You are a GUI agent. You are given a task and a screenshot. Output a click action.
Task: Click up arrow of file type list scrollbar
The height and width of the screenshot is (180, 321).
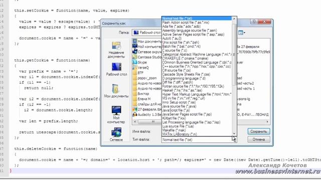(234, 18)
